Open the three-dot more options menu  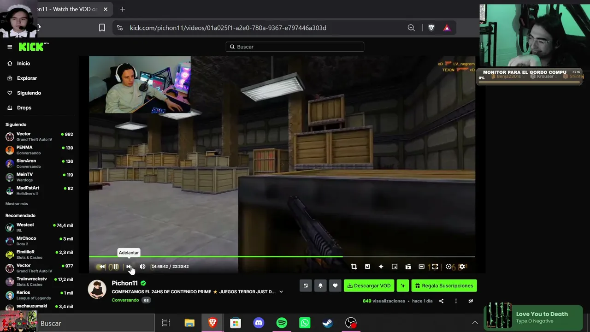[x=456, y=301]
